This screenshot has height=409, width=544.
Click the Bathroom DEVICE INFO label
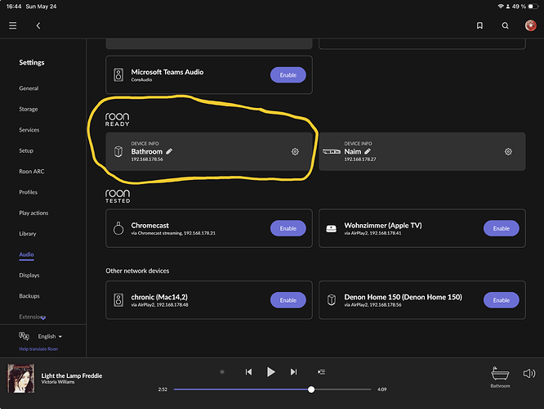pos(145,143)
